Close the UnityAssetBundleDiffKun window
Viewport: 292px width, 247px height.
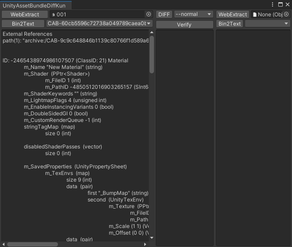point(288,4)
